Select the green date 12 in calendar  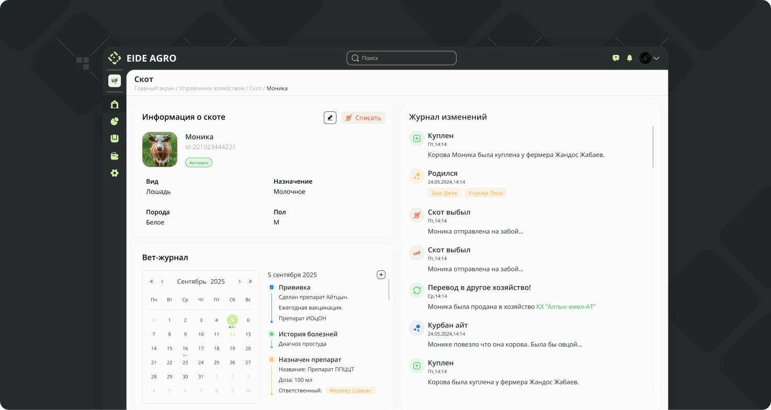[x=232, y=334]
